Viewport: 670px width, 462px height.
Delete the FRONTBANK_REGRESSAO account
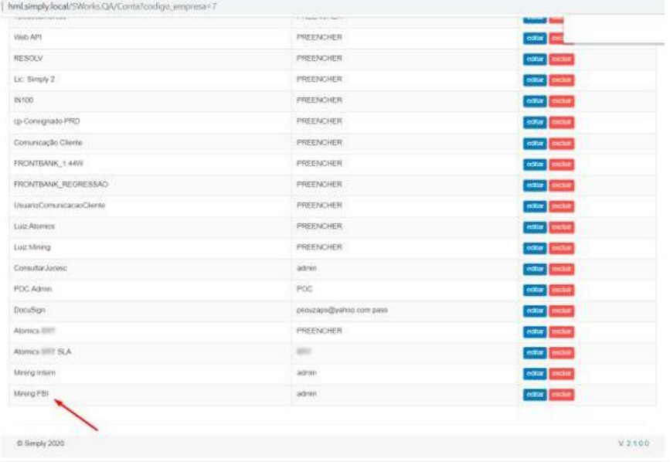[562, 185]
